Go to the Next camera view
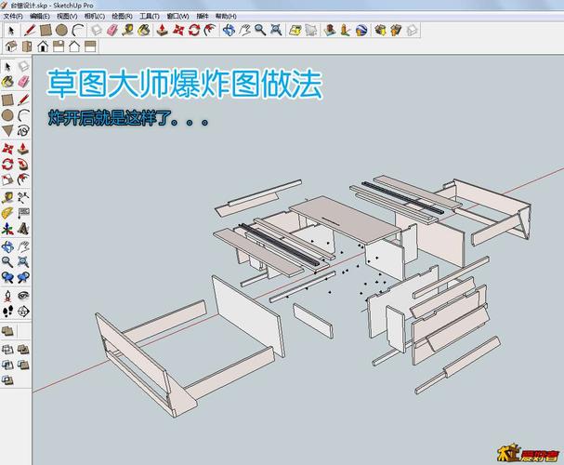 tap(23, 277)
